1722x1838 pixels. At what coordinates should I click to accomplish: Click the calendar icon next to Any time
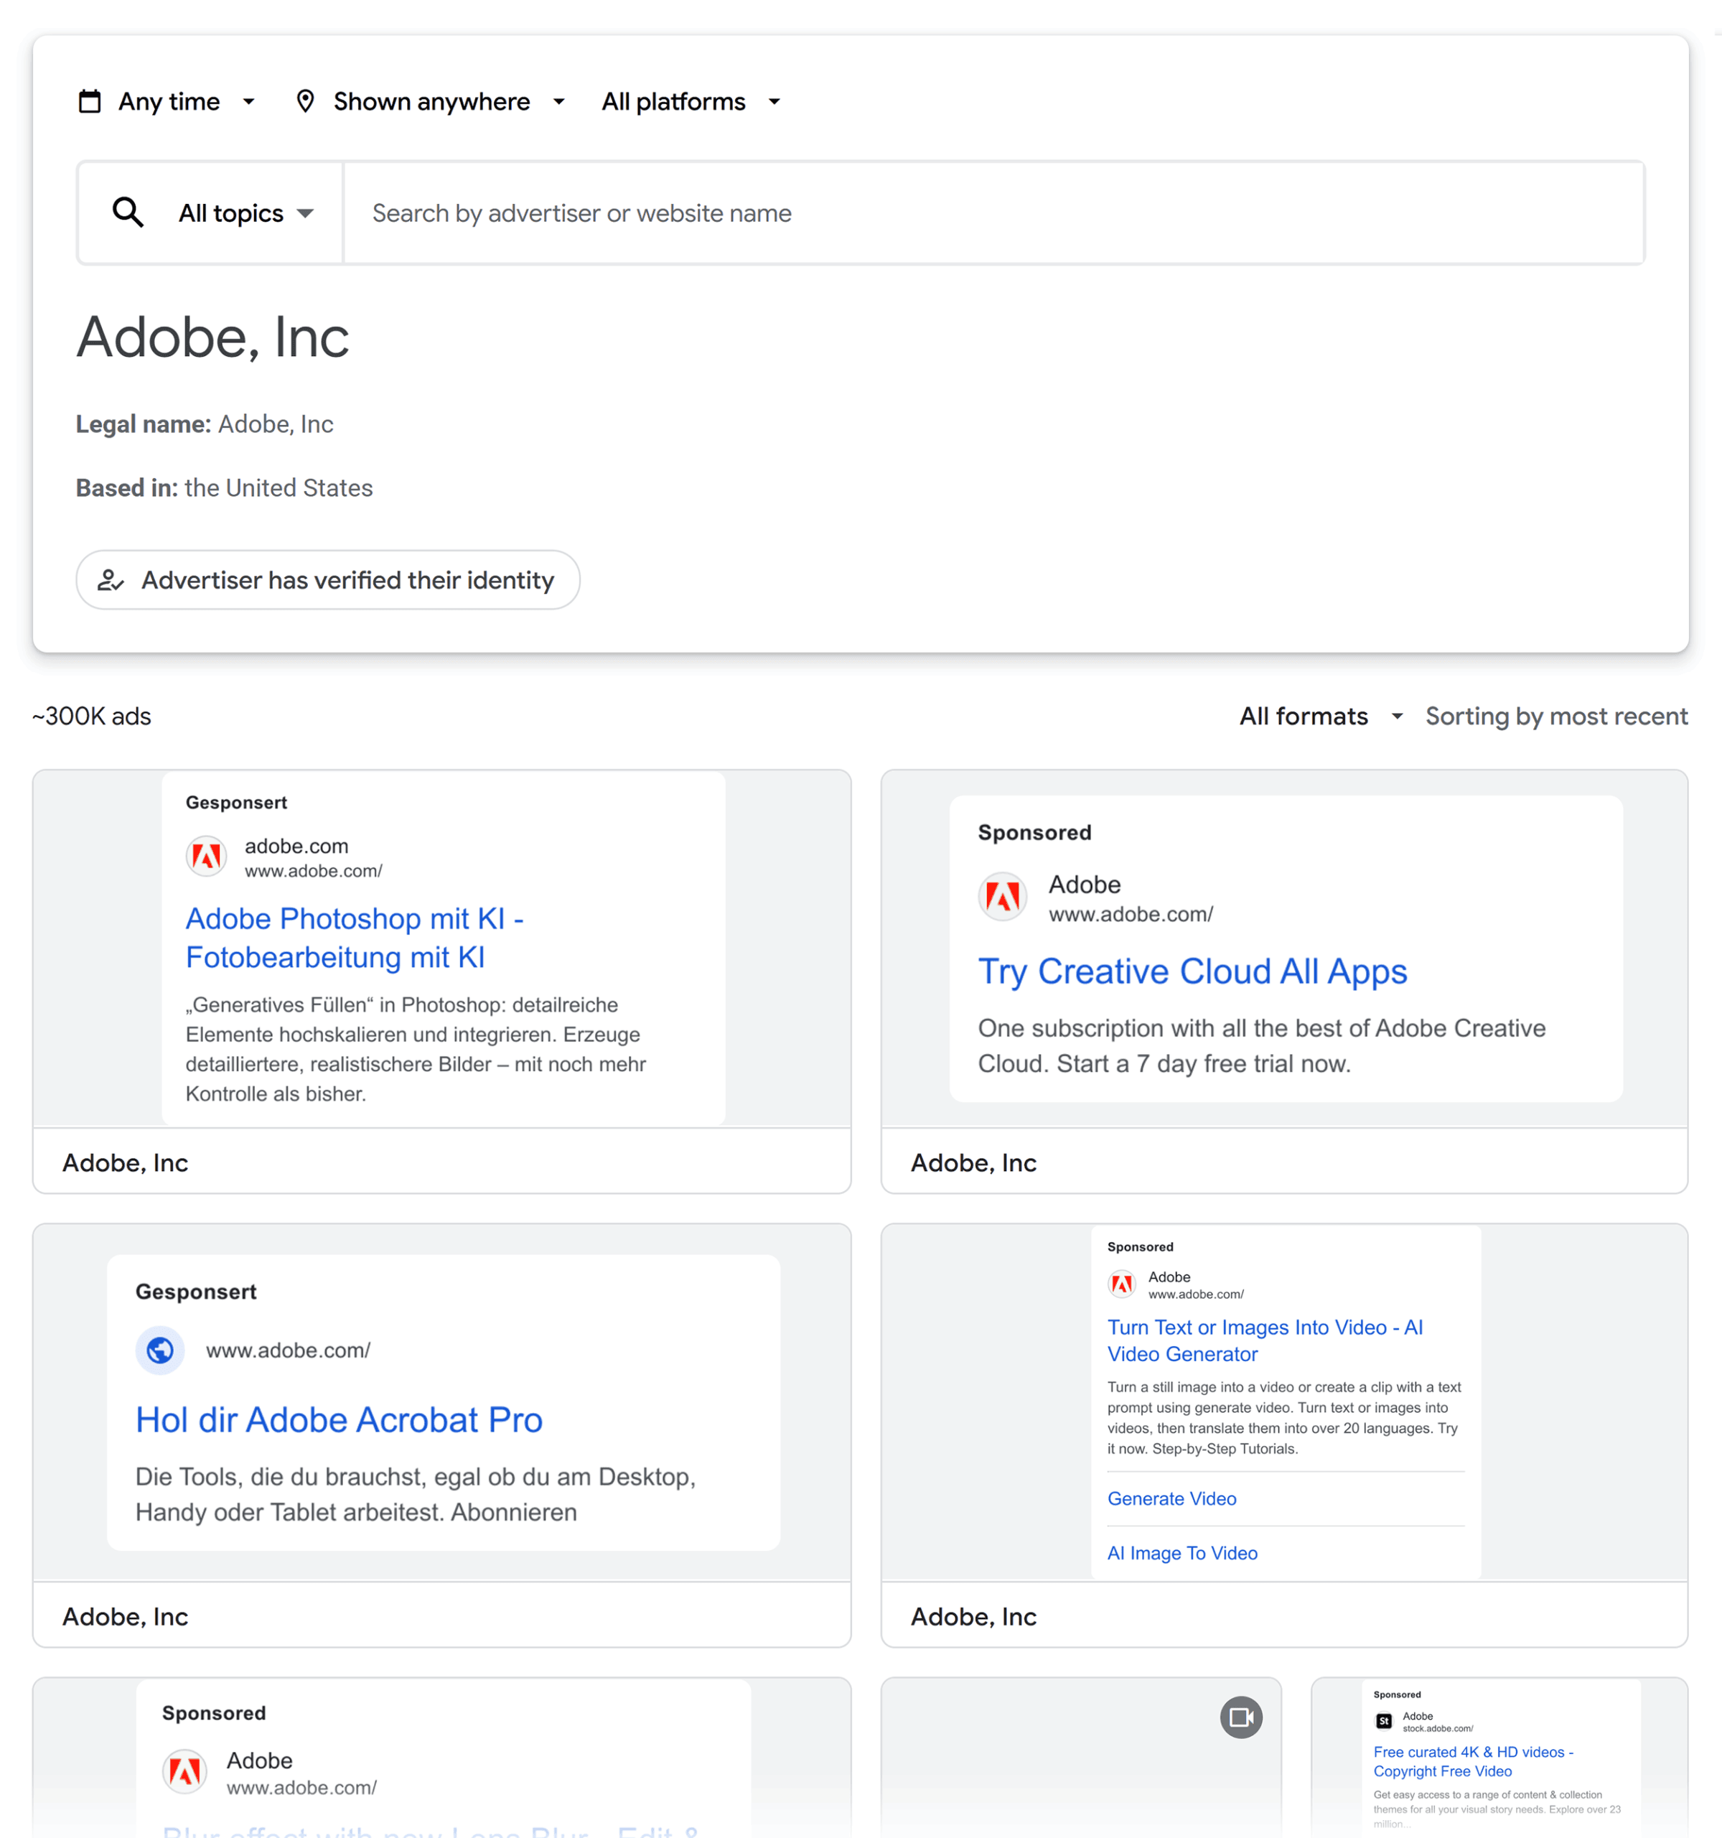90,102
